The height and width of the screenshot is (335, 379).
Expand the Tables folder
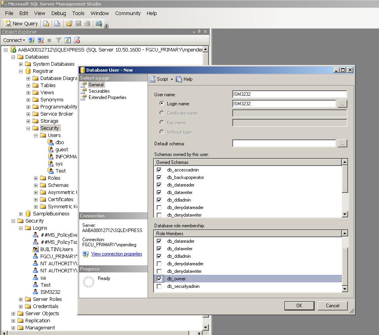(28, 86)
